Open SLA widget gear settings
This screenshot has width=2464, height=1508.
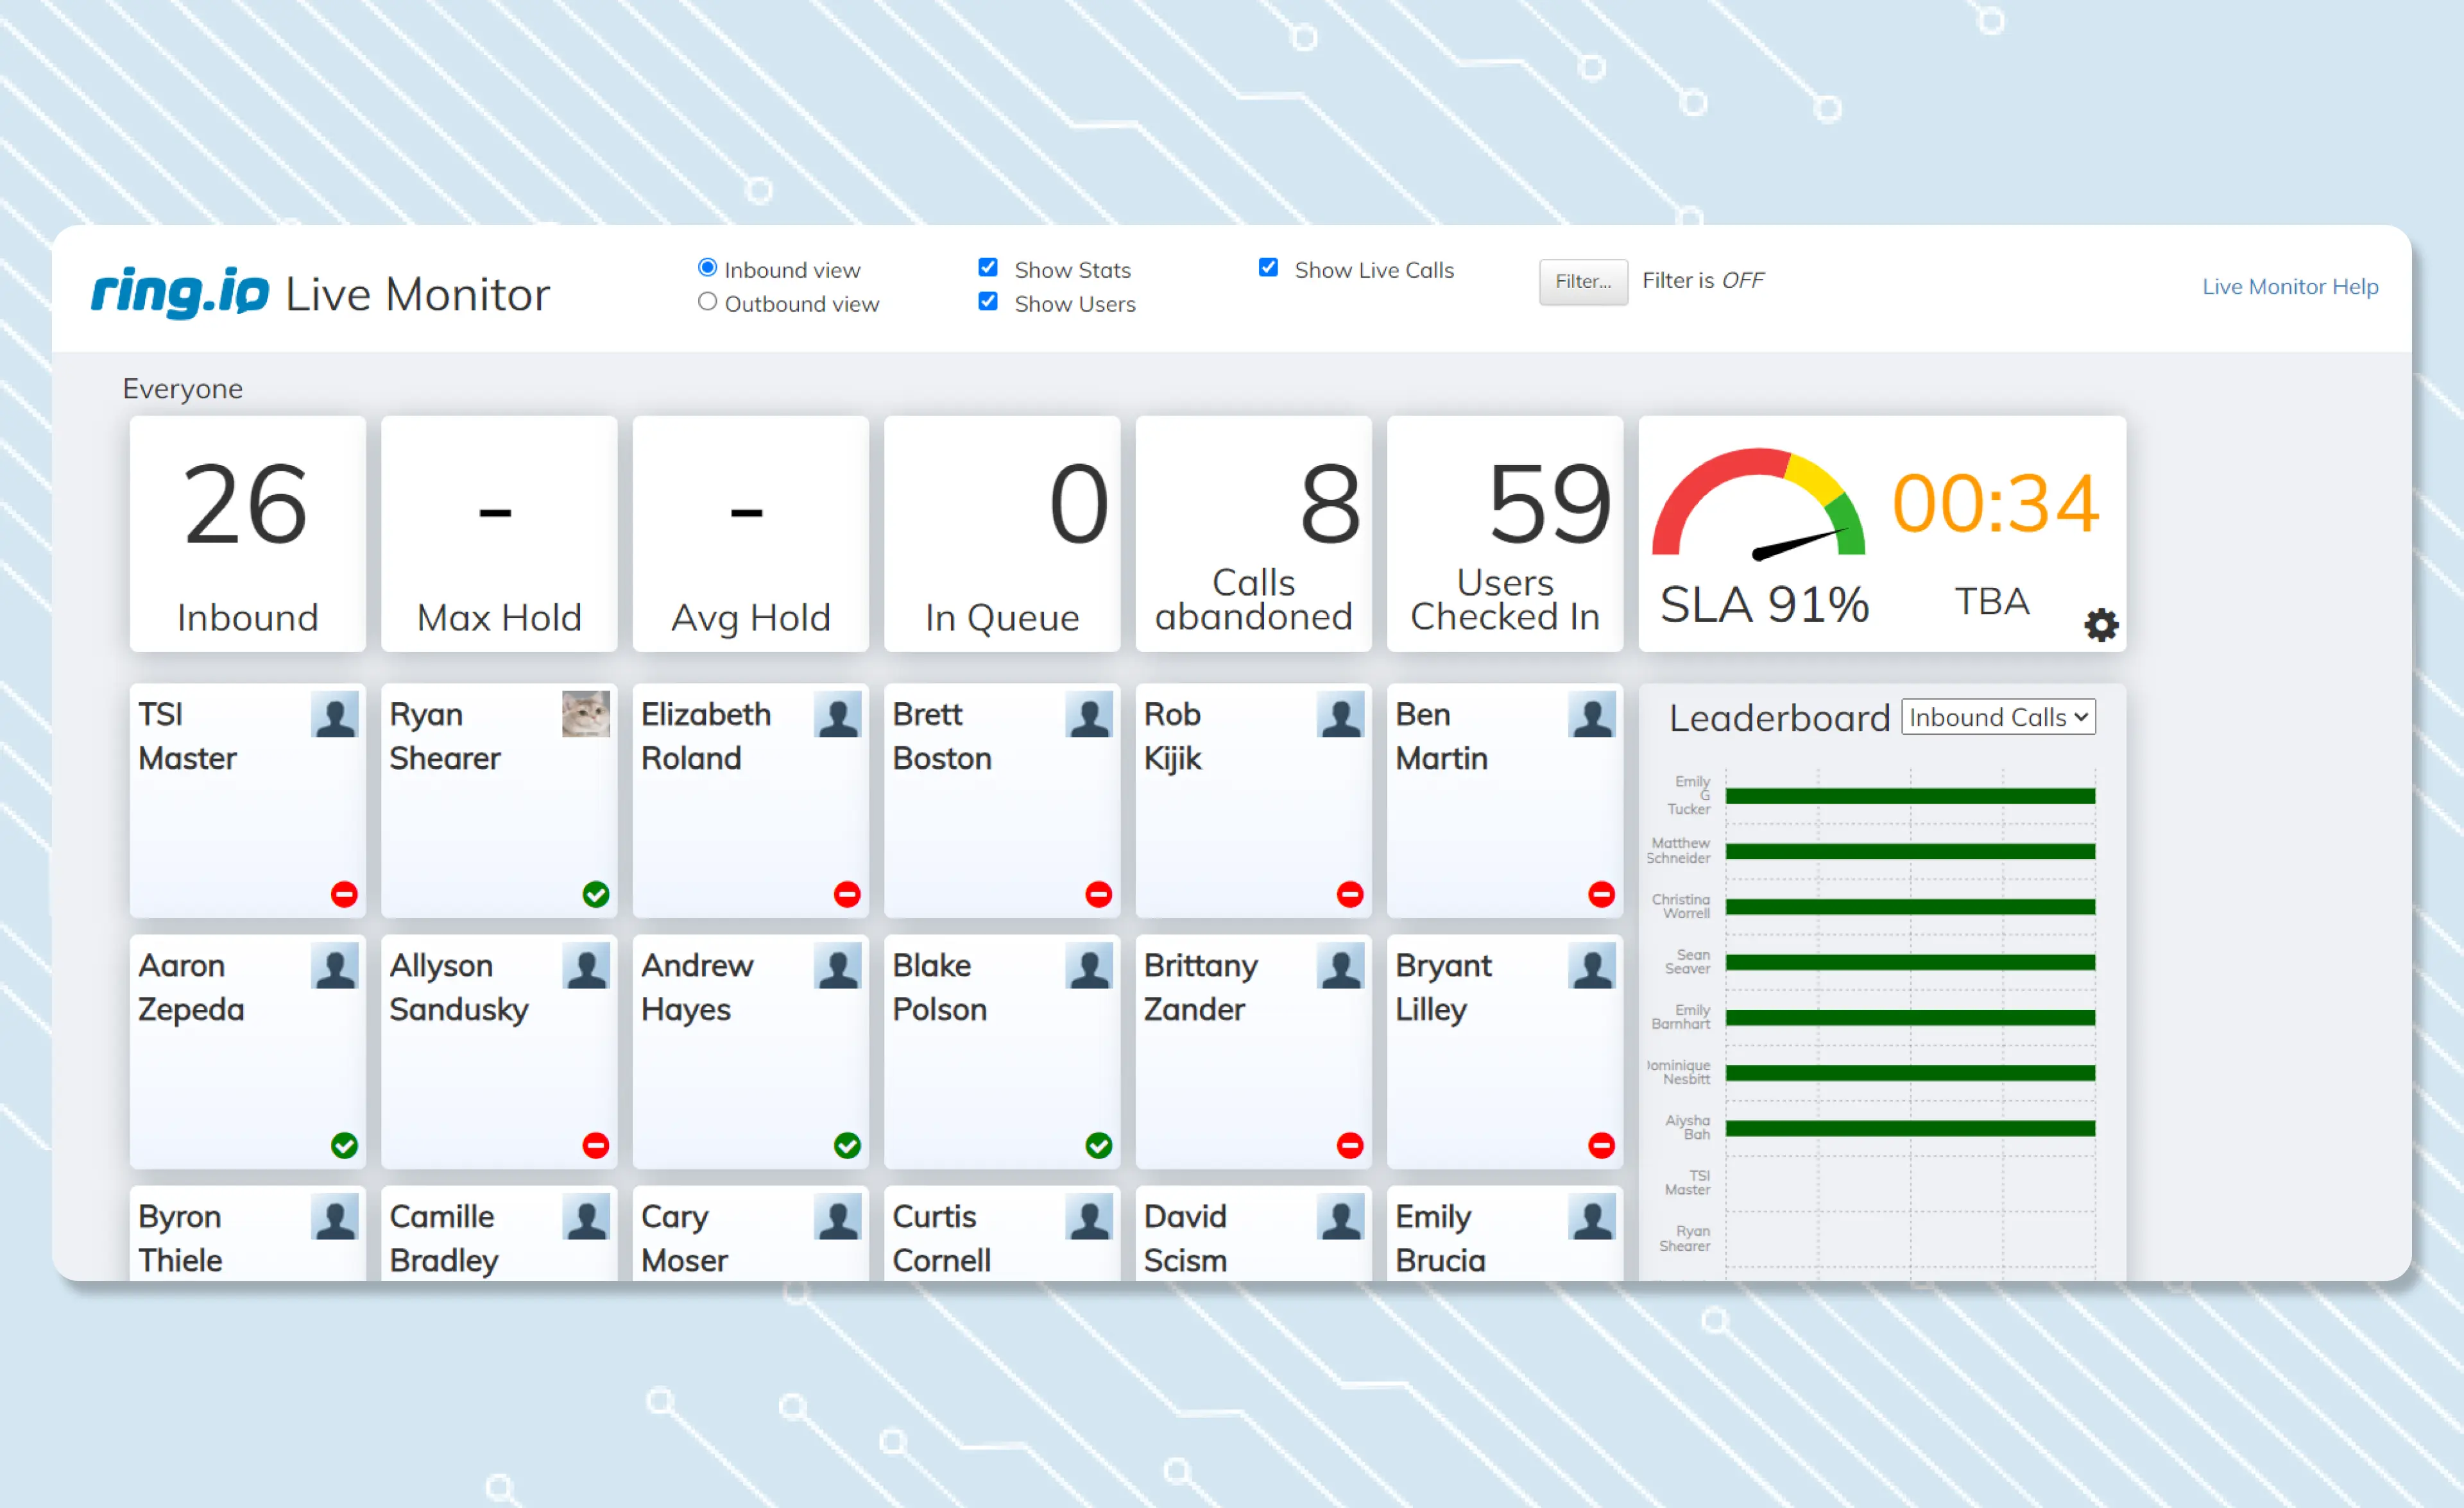click(2101, 624)
